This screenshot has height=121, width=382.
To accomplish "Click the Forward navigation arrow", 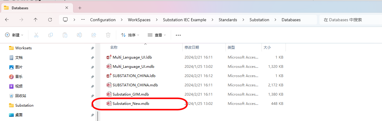I will 21,20.
